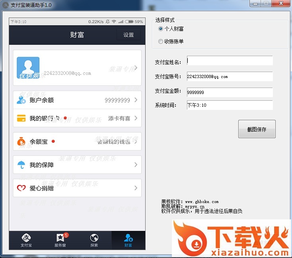Click the red heart donation icon
The width and height of the screenshot is (292, 258).
click(x=21, y=188)
